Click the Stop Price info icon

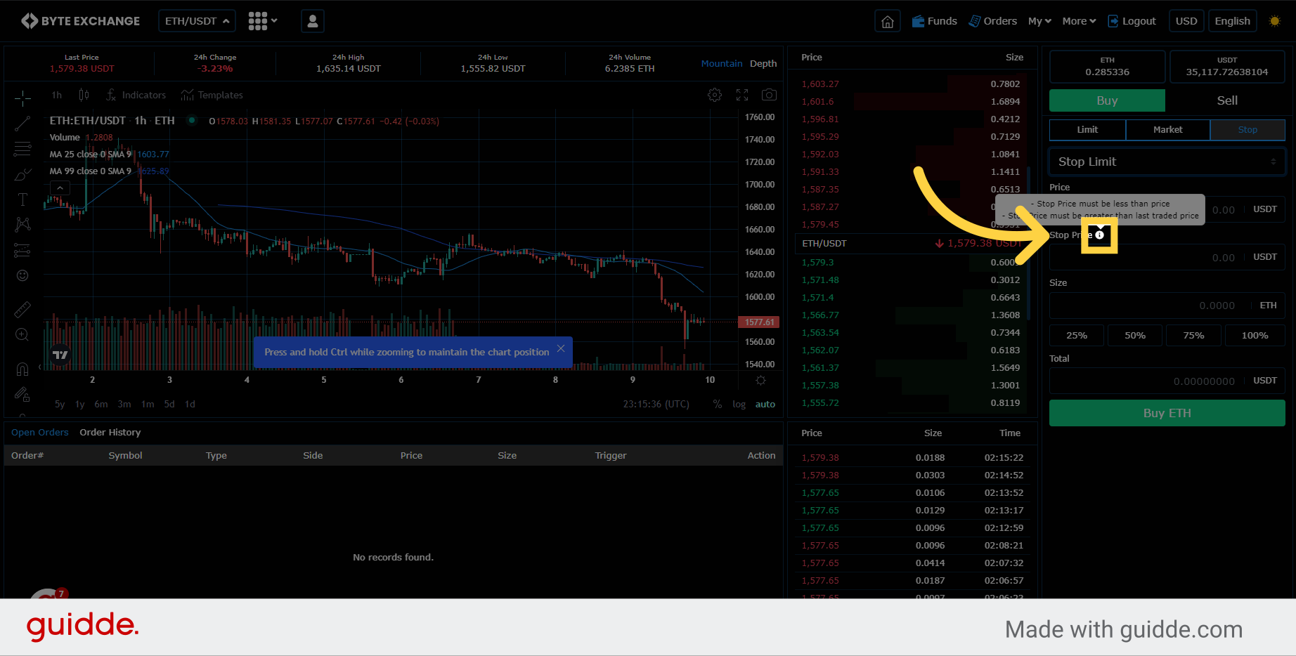[1100, 235]
